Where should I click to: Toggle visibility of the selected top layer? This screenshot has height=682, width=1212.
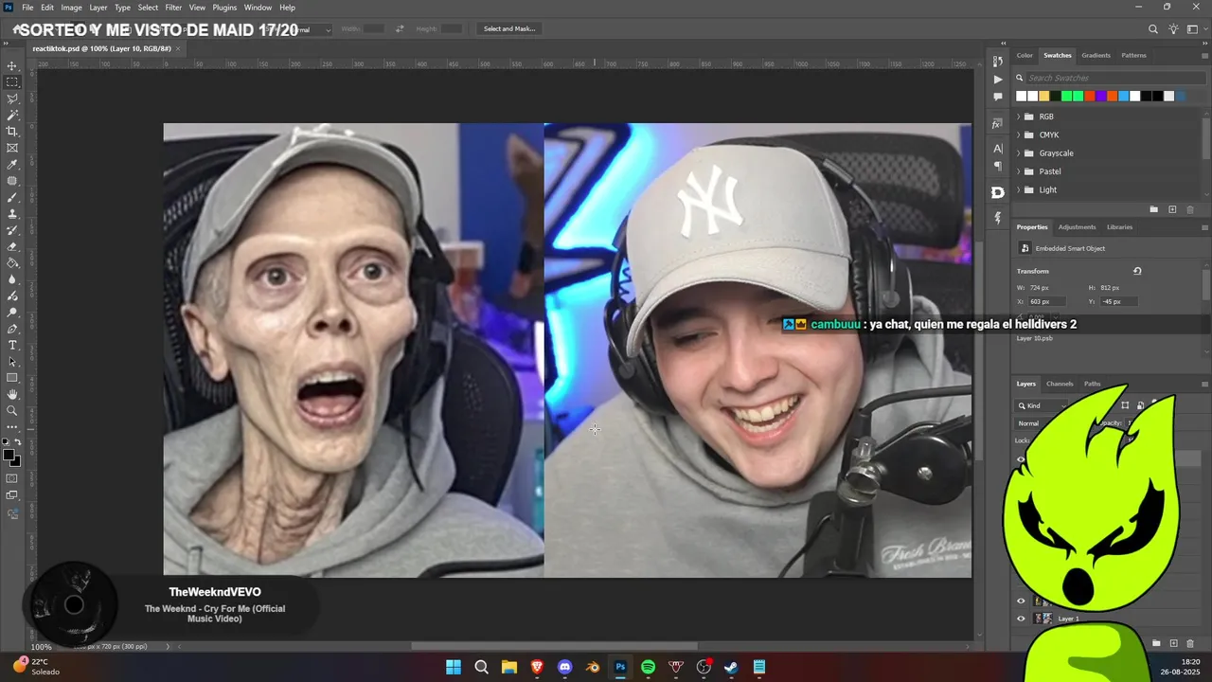point(1021,459)
